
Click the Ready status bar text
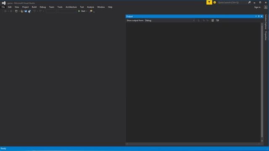coord(3,148)
